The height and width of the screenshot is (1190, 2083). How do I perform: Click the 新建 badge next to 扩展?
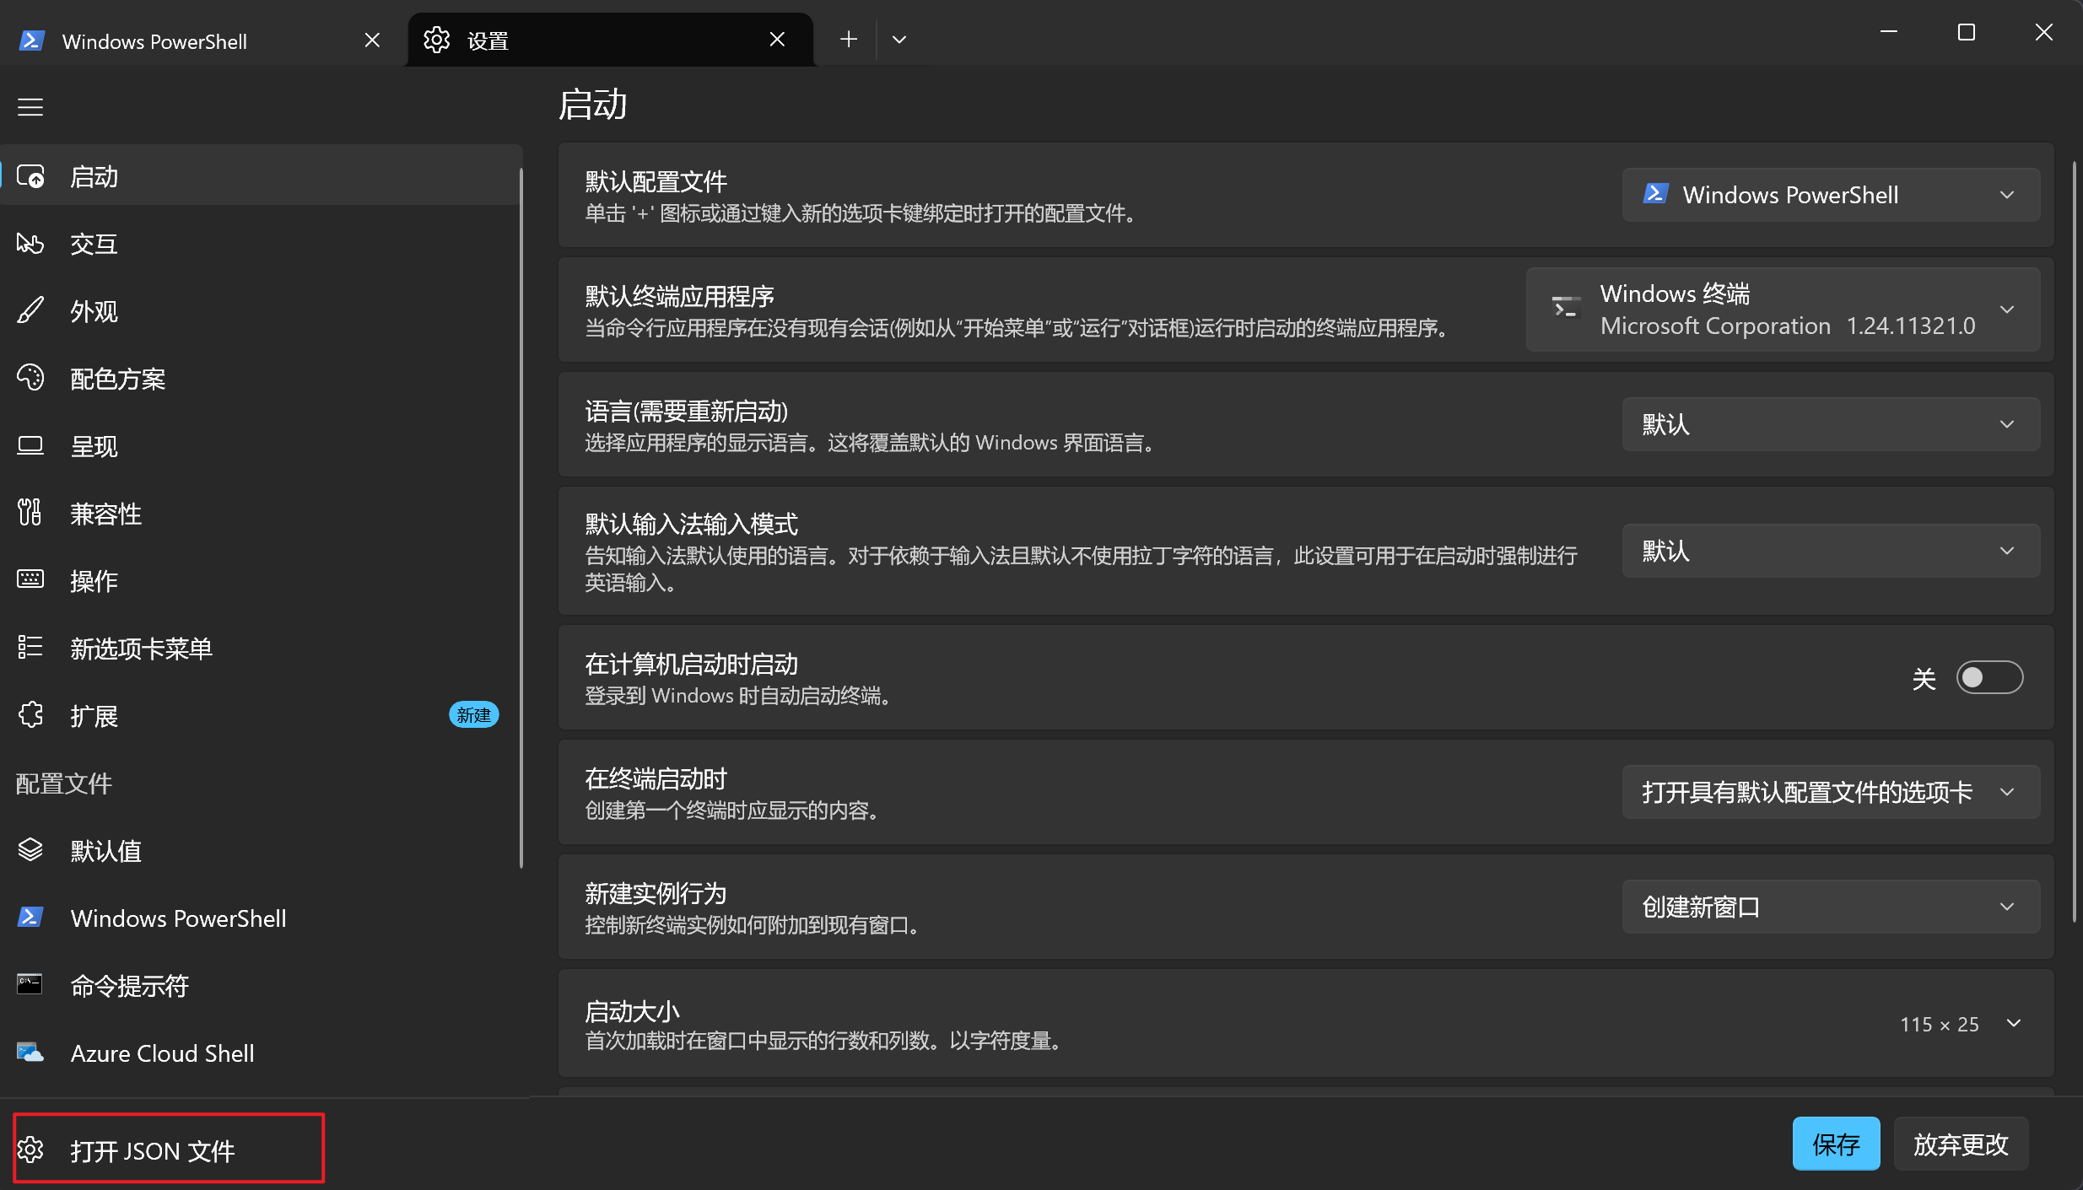point(473,715)
